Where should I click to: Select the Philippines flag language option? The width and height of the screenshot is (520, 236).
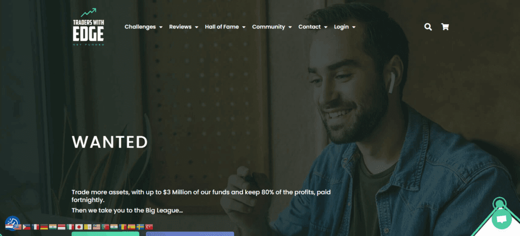(x=26, y=227)
